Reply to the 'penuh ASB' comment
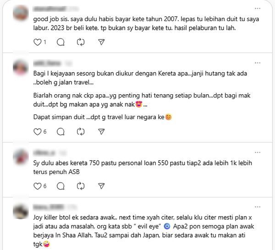 pos(60,186)
